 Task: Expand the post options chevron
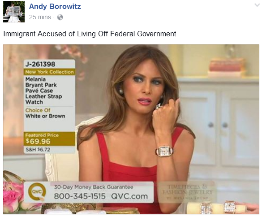point(257,5)
